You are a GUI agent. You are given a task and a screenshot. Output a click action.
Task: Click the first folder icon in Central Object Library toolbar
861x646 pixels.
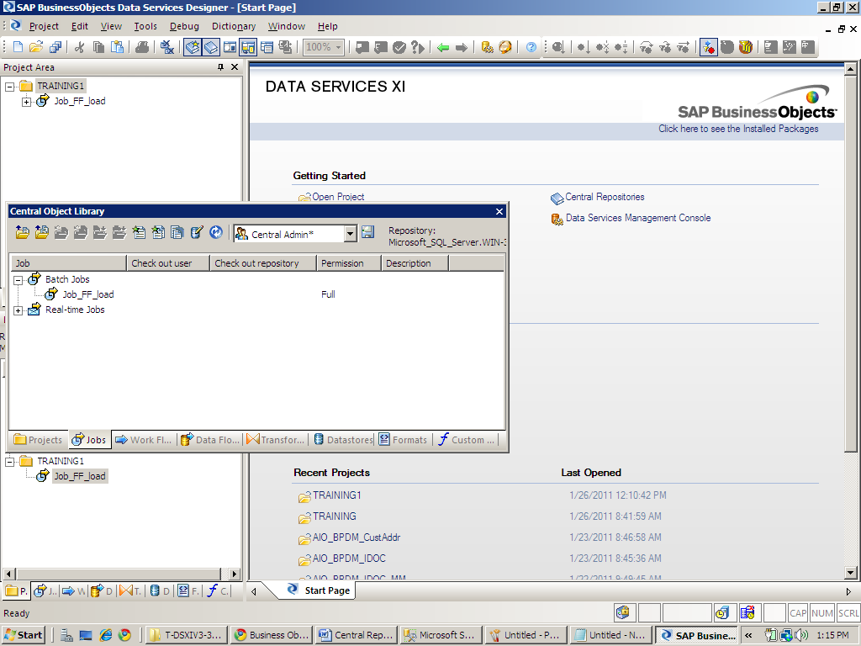[x=22, y=232]
